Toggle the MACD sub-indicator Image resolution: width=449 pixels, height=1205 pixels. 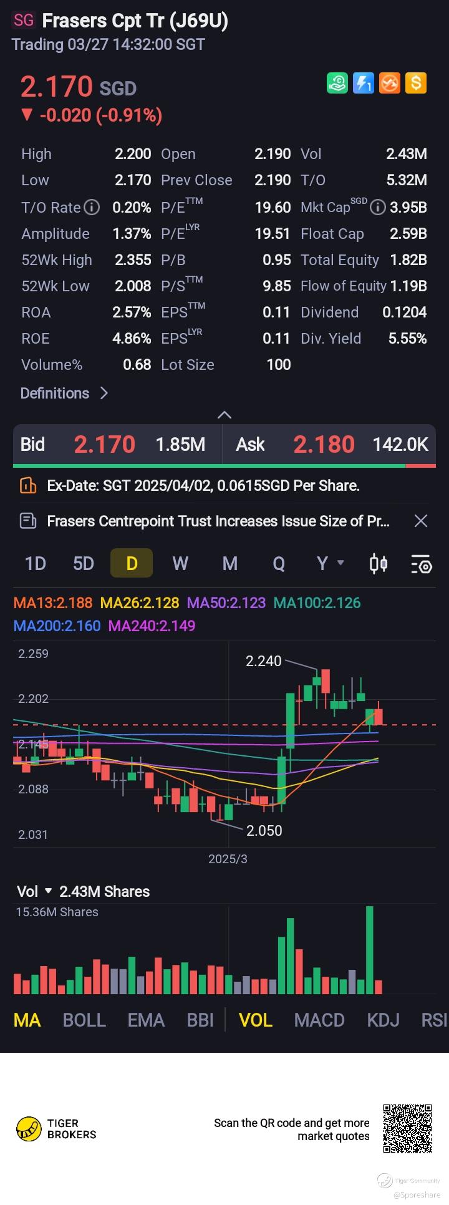[x=319, y=1020]
